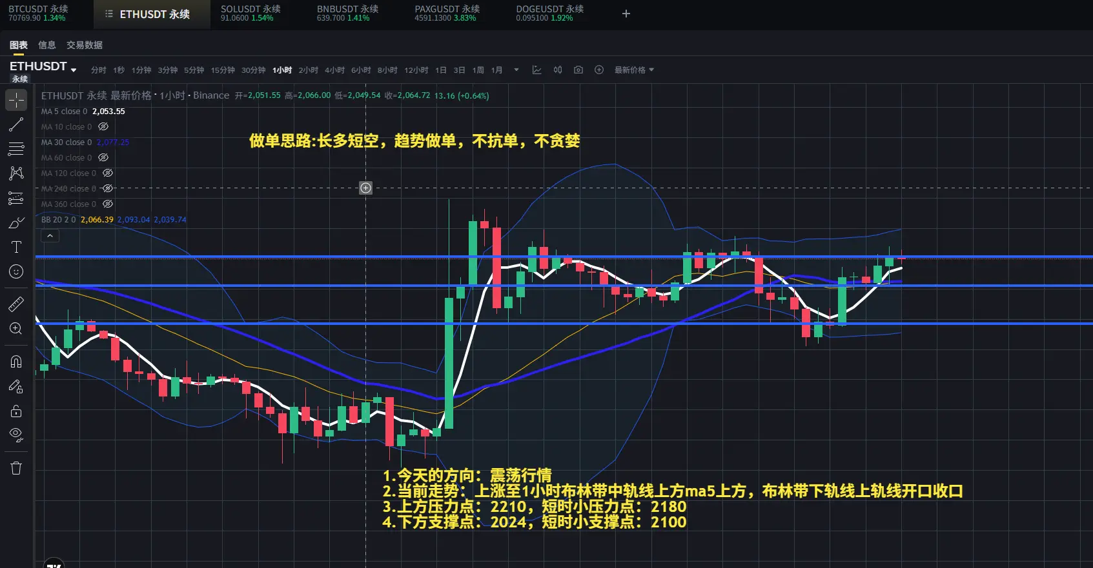Select the 30分钟 timeframe

coord(254,70)
